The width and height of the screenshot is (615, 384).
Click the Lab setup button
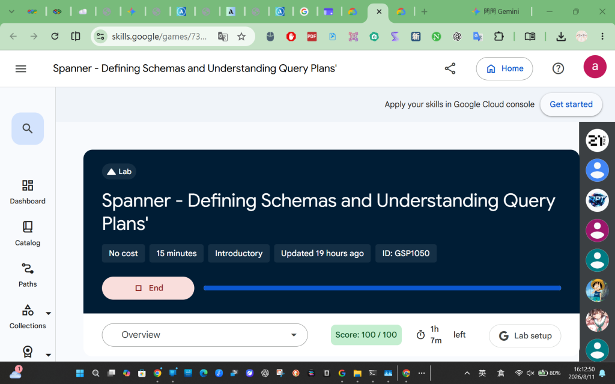tap(525, 336)
